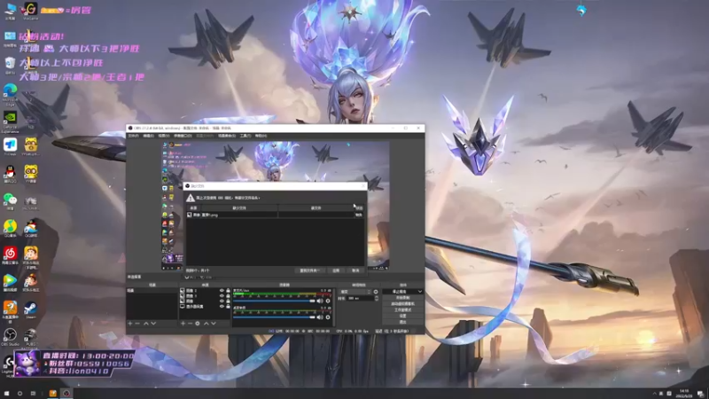Open the 停靠窗口 menu in OBS
This screenshot has width=709, height=399.
coord(183,136)
